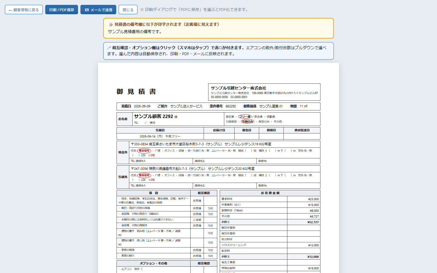
Task: Click moving date 2026-09-14（月）午前フリー
Action: 160,136
